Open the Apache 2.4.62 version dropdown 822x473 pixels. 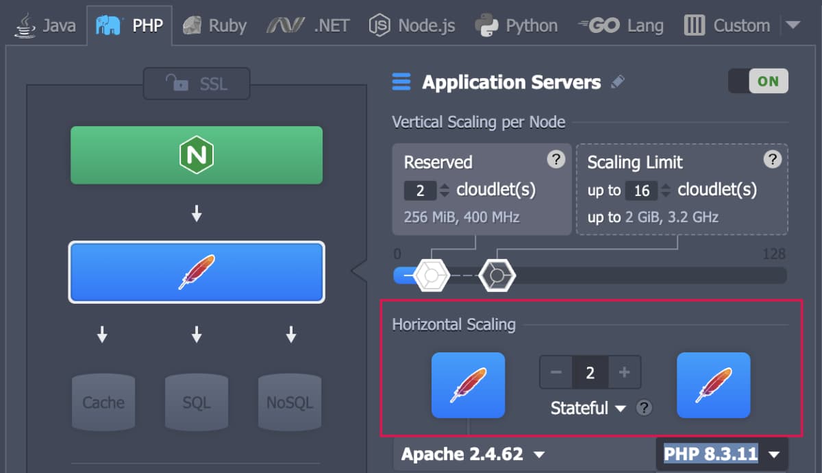[473, 454]
